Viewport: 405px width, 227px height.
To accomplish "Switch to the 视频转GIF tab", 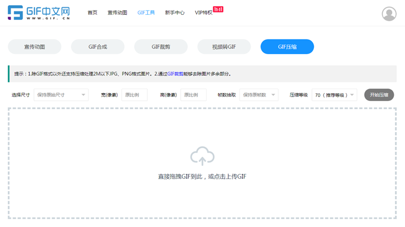I will [x=224, y=47].
